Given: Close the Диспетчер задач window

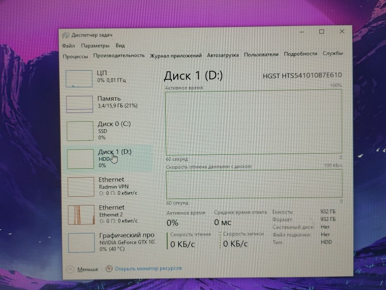Looking at the screenshot, I should point(342,31).
